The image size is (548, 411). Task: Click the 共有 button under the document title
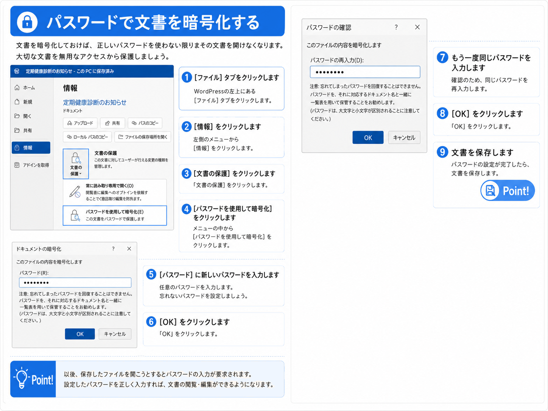(x=112, y=123)
